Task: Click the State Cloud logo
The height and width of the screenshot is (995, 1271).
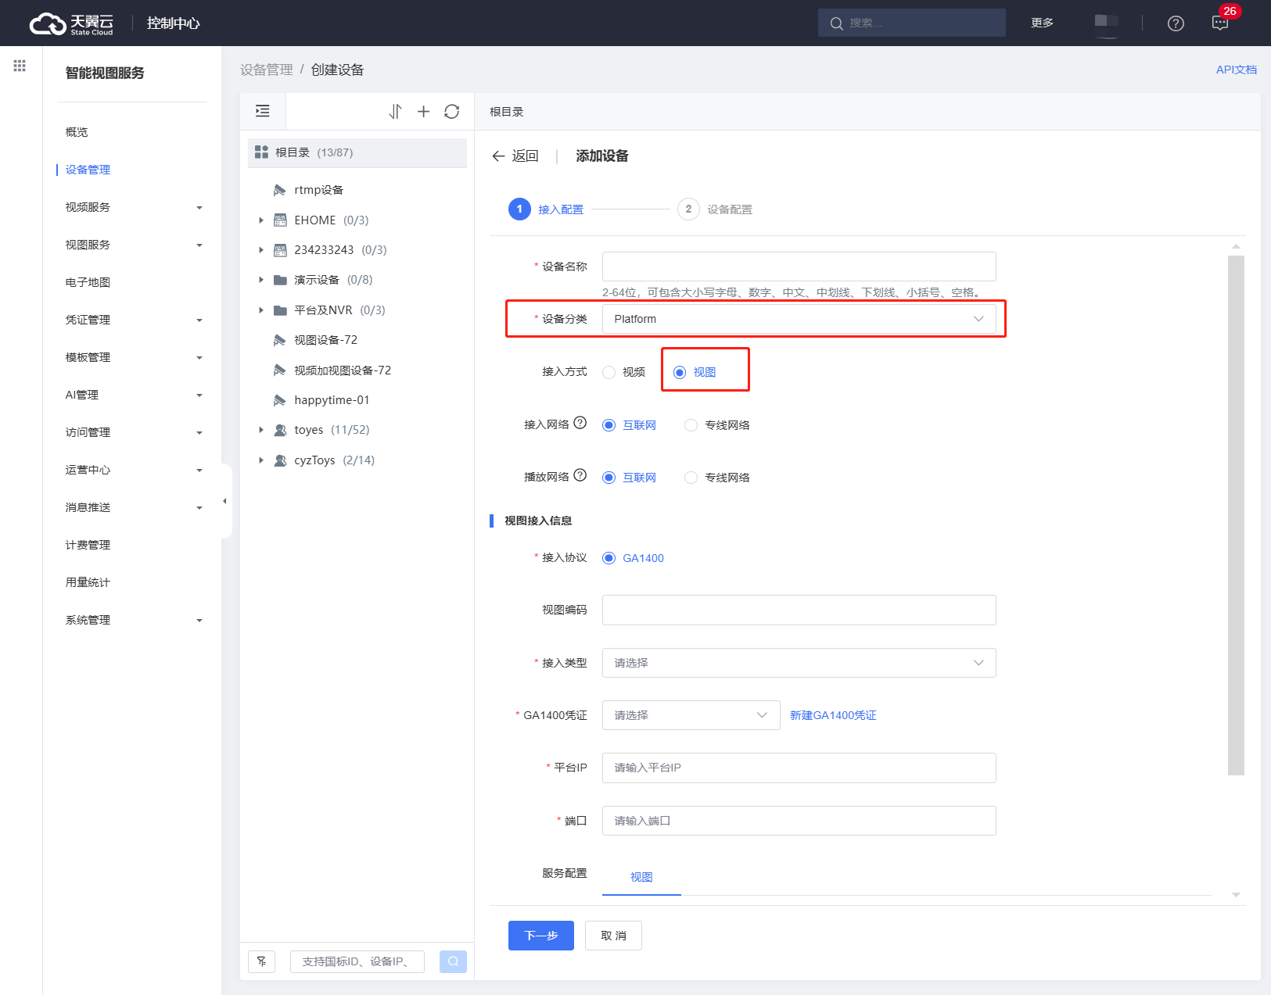Action: tap(71, 23)
